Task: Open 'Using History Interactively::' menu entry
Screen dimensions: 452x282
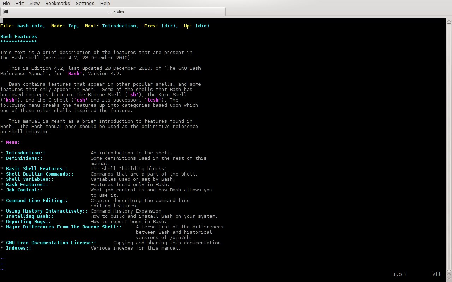Action: click(47, 211)
